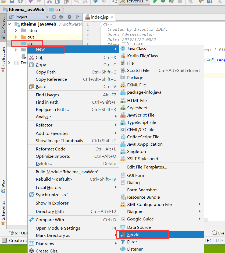Create a new TypeScript File

[x=161, y=122]
